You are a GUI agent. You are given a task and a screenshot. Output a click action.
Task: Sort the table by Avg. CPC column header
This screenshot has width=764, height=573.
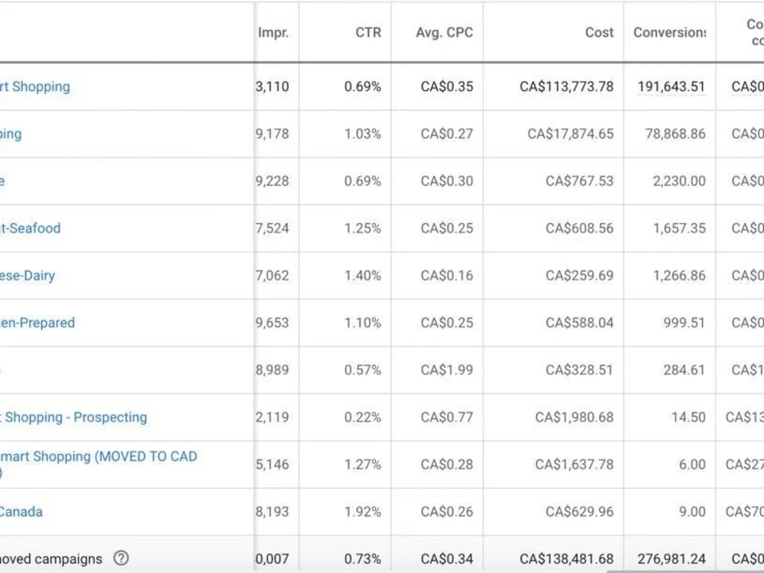click(x=445, y=33)
